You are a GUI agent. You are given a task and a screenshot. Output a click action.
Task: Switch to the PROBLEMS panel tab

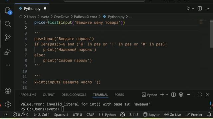click(28, 95)
